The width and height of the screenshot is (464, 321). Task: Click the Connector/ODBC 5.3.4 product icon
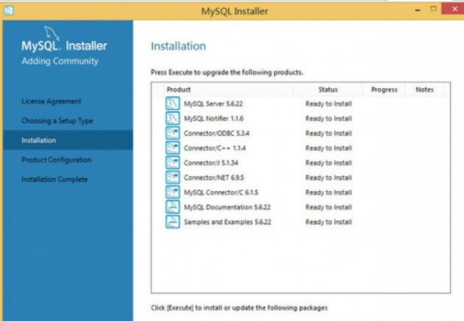[172, 133]
